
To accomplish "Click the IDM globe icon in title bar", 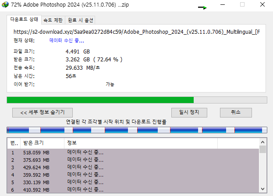I will [x=5, y=4].
